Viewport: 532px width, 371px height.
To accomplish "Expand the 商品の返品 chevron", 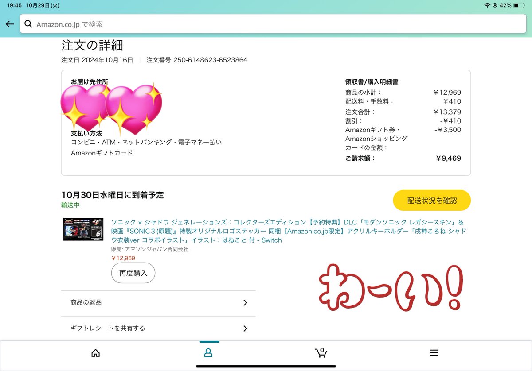I will click(245, 303).
